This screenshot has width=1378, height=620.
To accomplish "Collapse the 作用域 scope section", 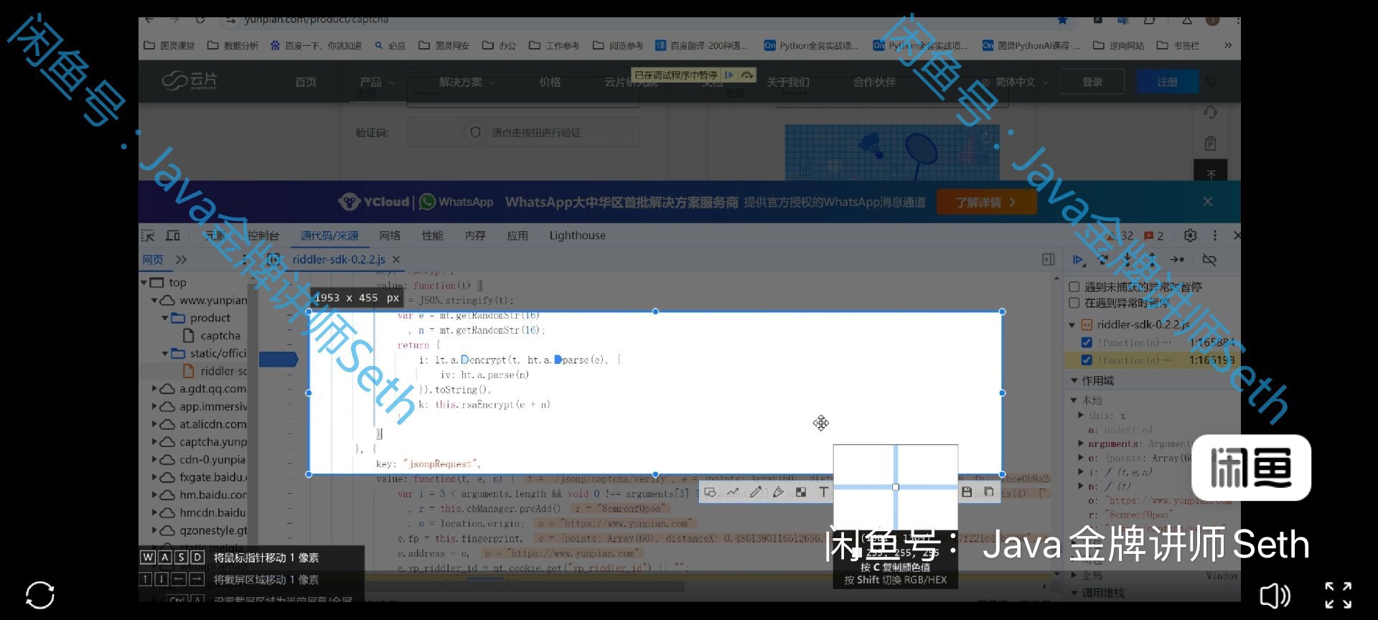I will [1074, 381].
